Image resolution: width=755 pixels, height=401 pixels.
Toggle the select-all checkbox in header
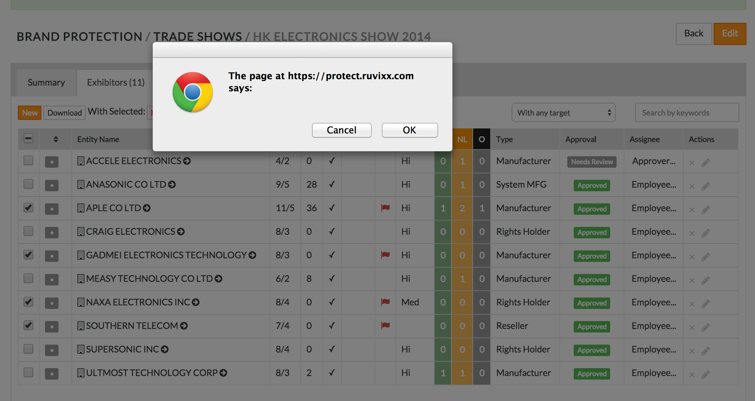29,138
